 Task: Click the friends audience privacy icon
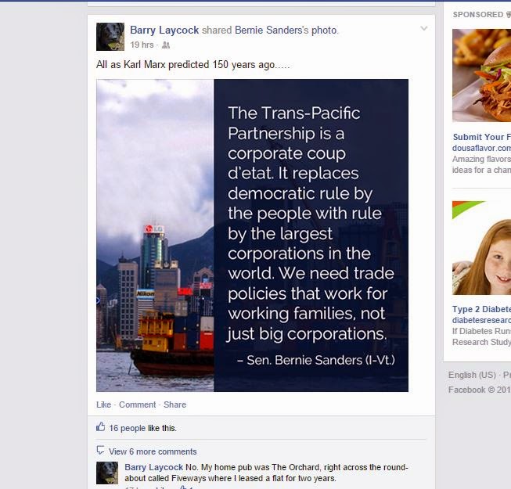(166, 45)
